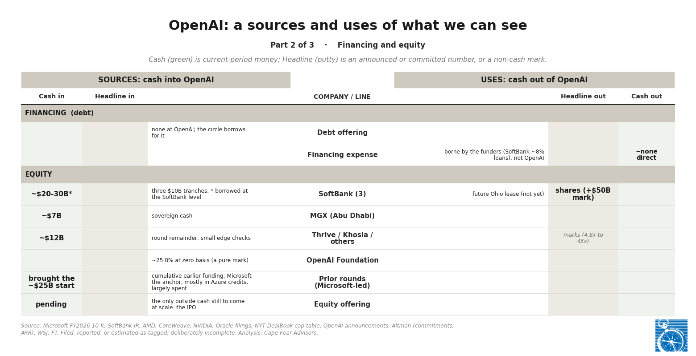Click the note 'the only outside cash still to come at scale: the IPO'
696x356 pixels.
(x=198, y=305)
